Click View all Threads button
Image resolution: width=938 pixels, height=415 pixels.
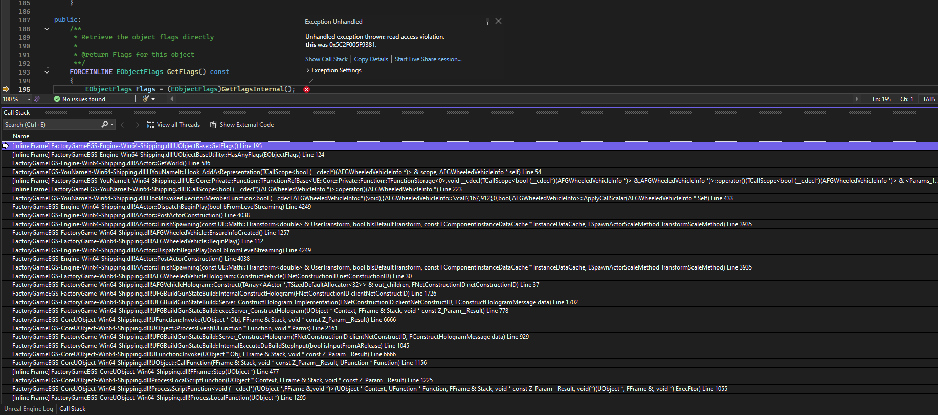[x=173, y=125]
